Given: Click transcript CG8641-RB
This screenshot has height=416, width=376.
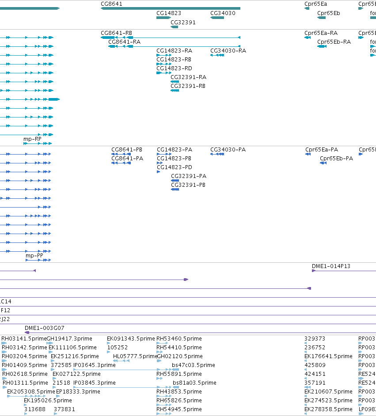Looking at the screenshot, I should pos(117,33).
